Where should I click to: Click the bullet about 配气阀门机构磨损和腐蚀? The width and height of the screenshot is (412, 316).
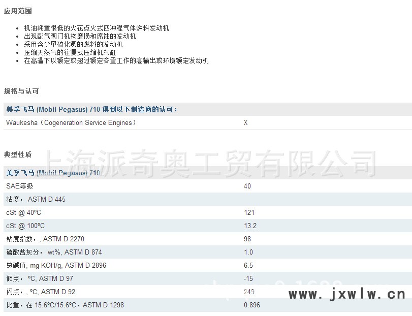point(80,37)
